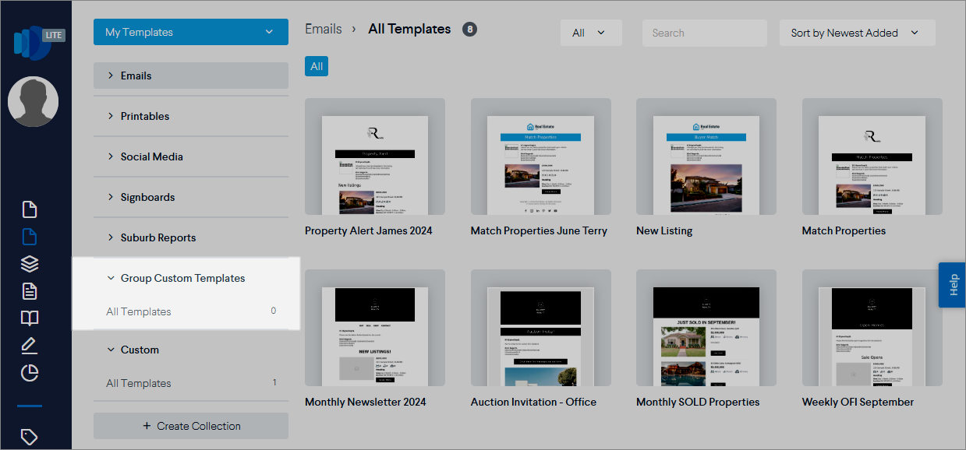Click the 'Auction Invitation - Office' title
This screenshot has height=450, width=966.
(x=533, y=402)
